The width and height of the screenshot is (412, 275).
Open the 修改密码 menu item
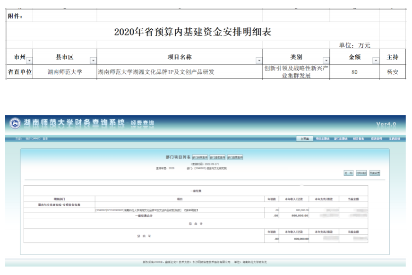(x=377, y=139)
